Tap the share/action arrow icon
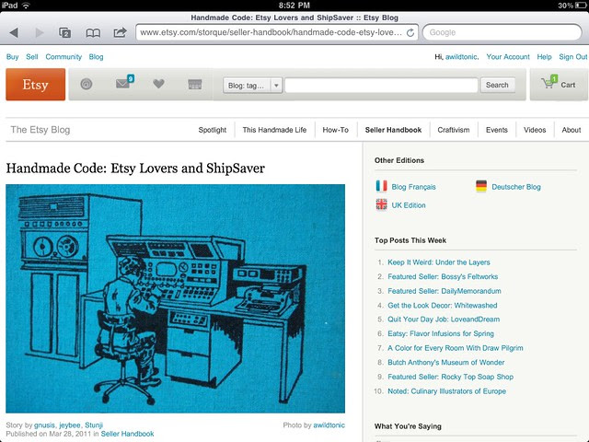The image size is (589, 442). [120, 32]
